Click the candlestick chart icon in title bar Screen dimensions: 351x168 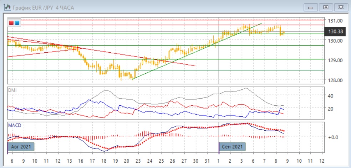[6, 7]
